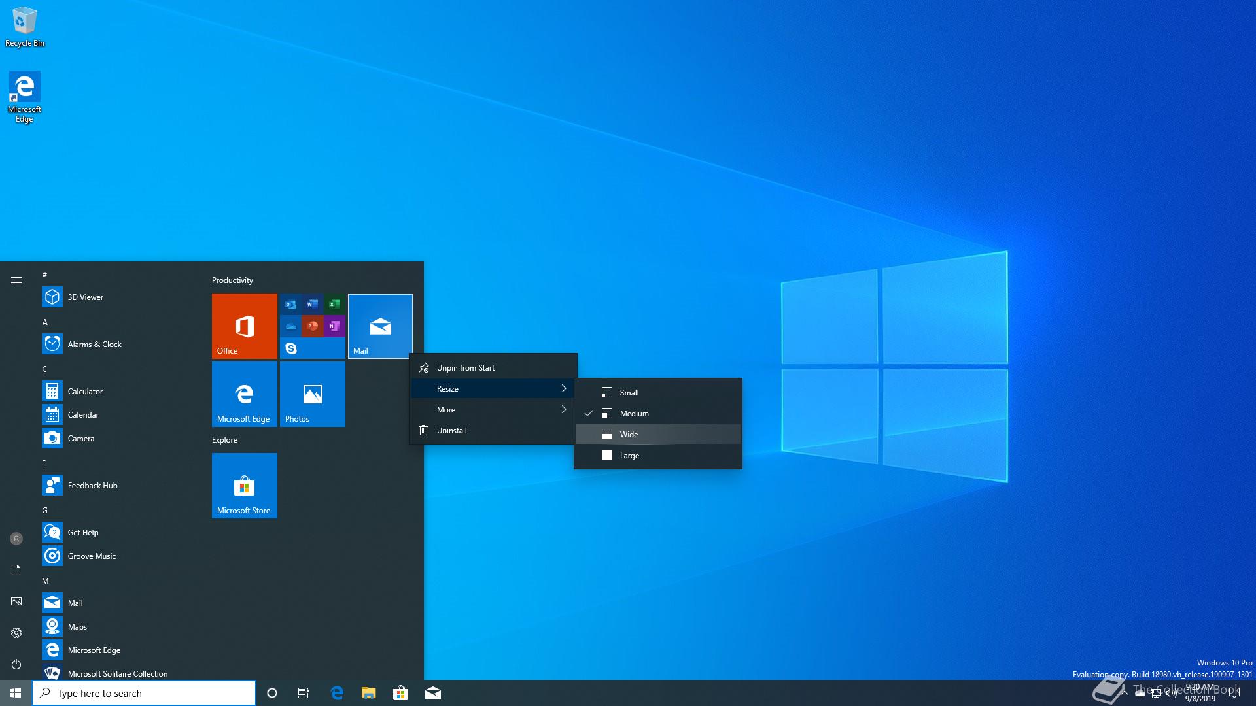Click the OneDrive icon in Office folder tile
The image size is (1256, 706).
(x=291, y=326)
